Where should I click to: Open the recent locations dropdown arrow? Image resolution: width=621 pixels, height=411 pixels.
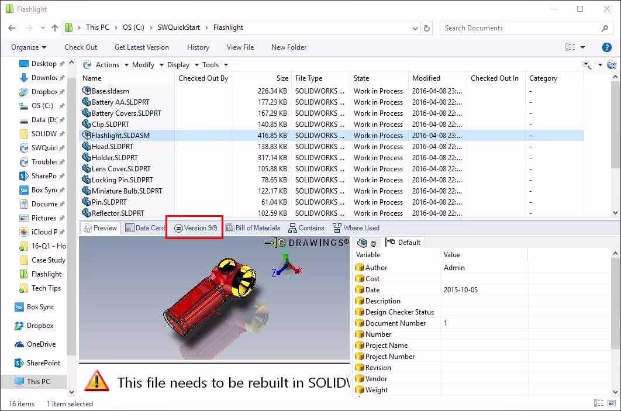[43, 27]
